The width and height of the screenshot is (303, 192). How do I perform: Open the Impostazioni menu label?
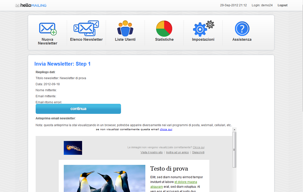tap(203, 39)
